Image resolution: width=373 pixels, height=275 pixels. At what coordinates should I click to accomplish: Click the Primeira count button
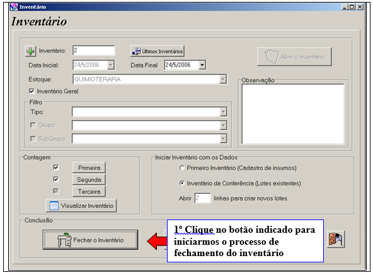[x=89, y=168]
